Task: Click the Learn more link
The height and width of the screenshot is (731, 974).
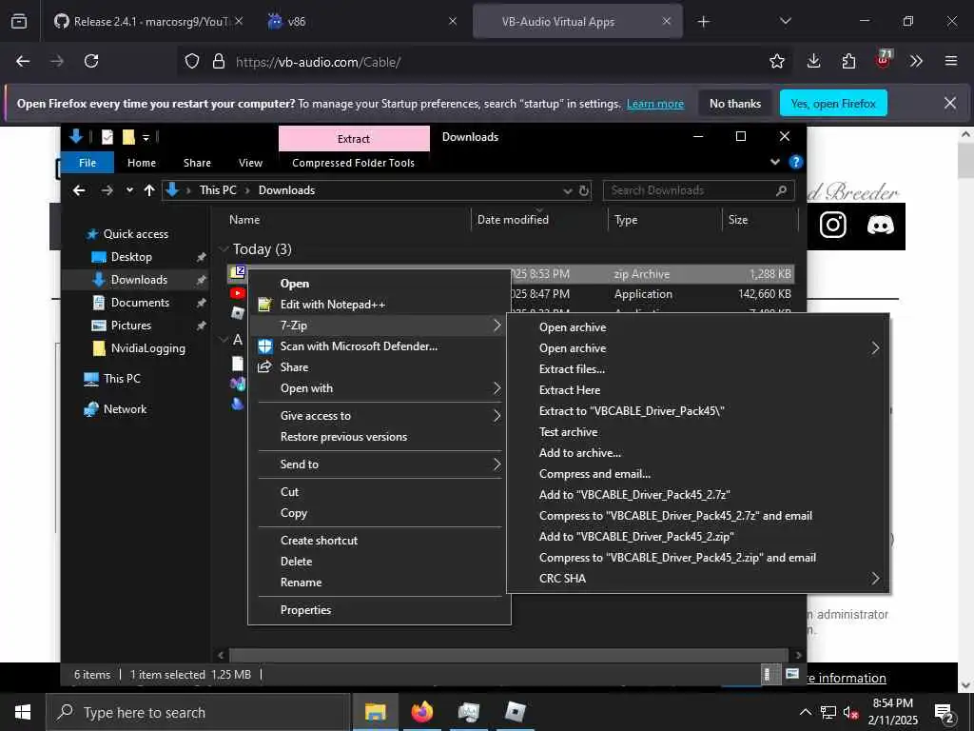Action: pos(654,104)
